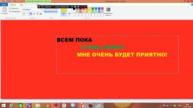Show hidden tray icons arrow
This screenshot has width=193, height=108.
tap(161, 106)
